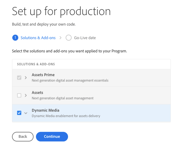Select the Dynamic Media row title

coord(45,110)
